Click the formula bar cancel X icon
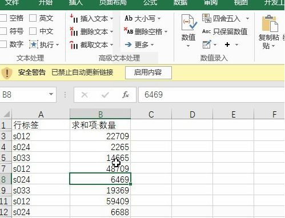The image size is (285, 218). [85, 95]
